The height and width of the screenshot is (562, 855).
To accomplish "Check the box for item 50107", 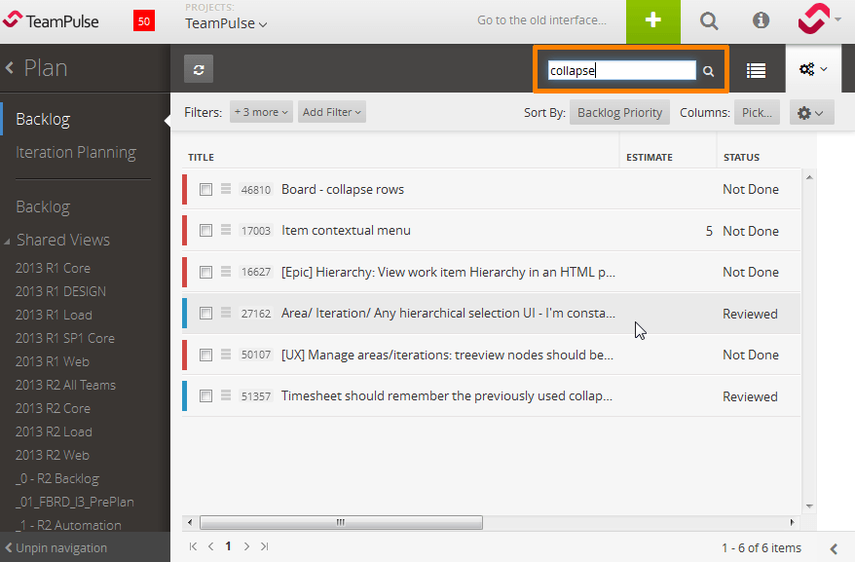I will [x=205, y=355].
